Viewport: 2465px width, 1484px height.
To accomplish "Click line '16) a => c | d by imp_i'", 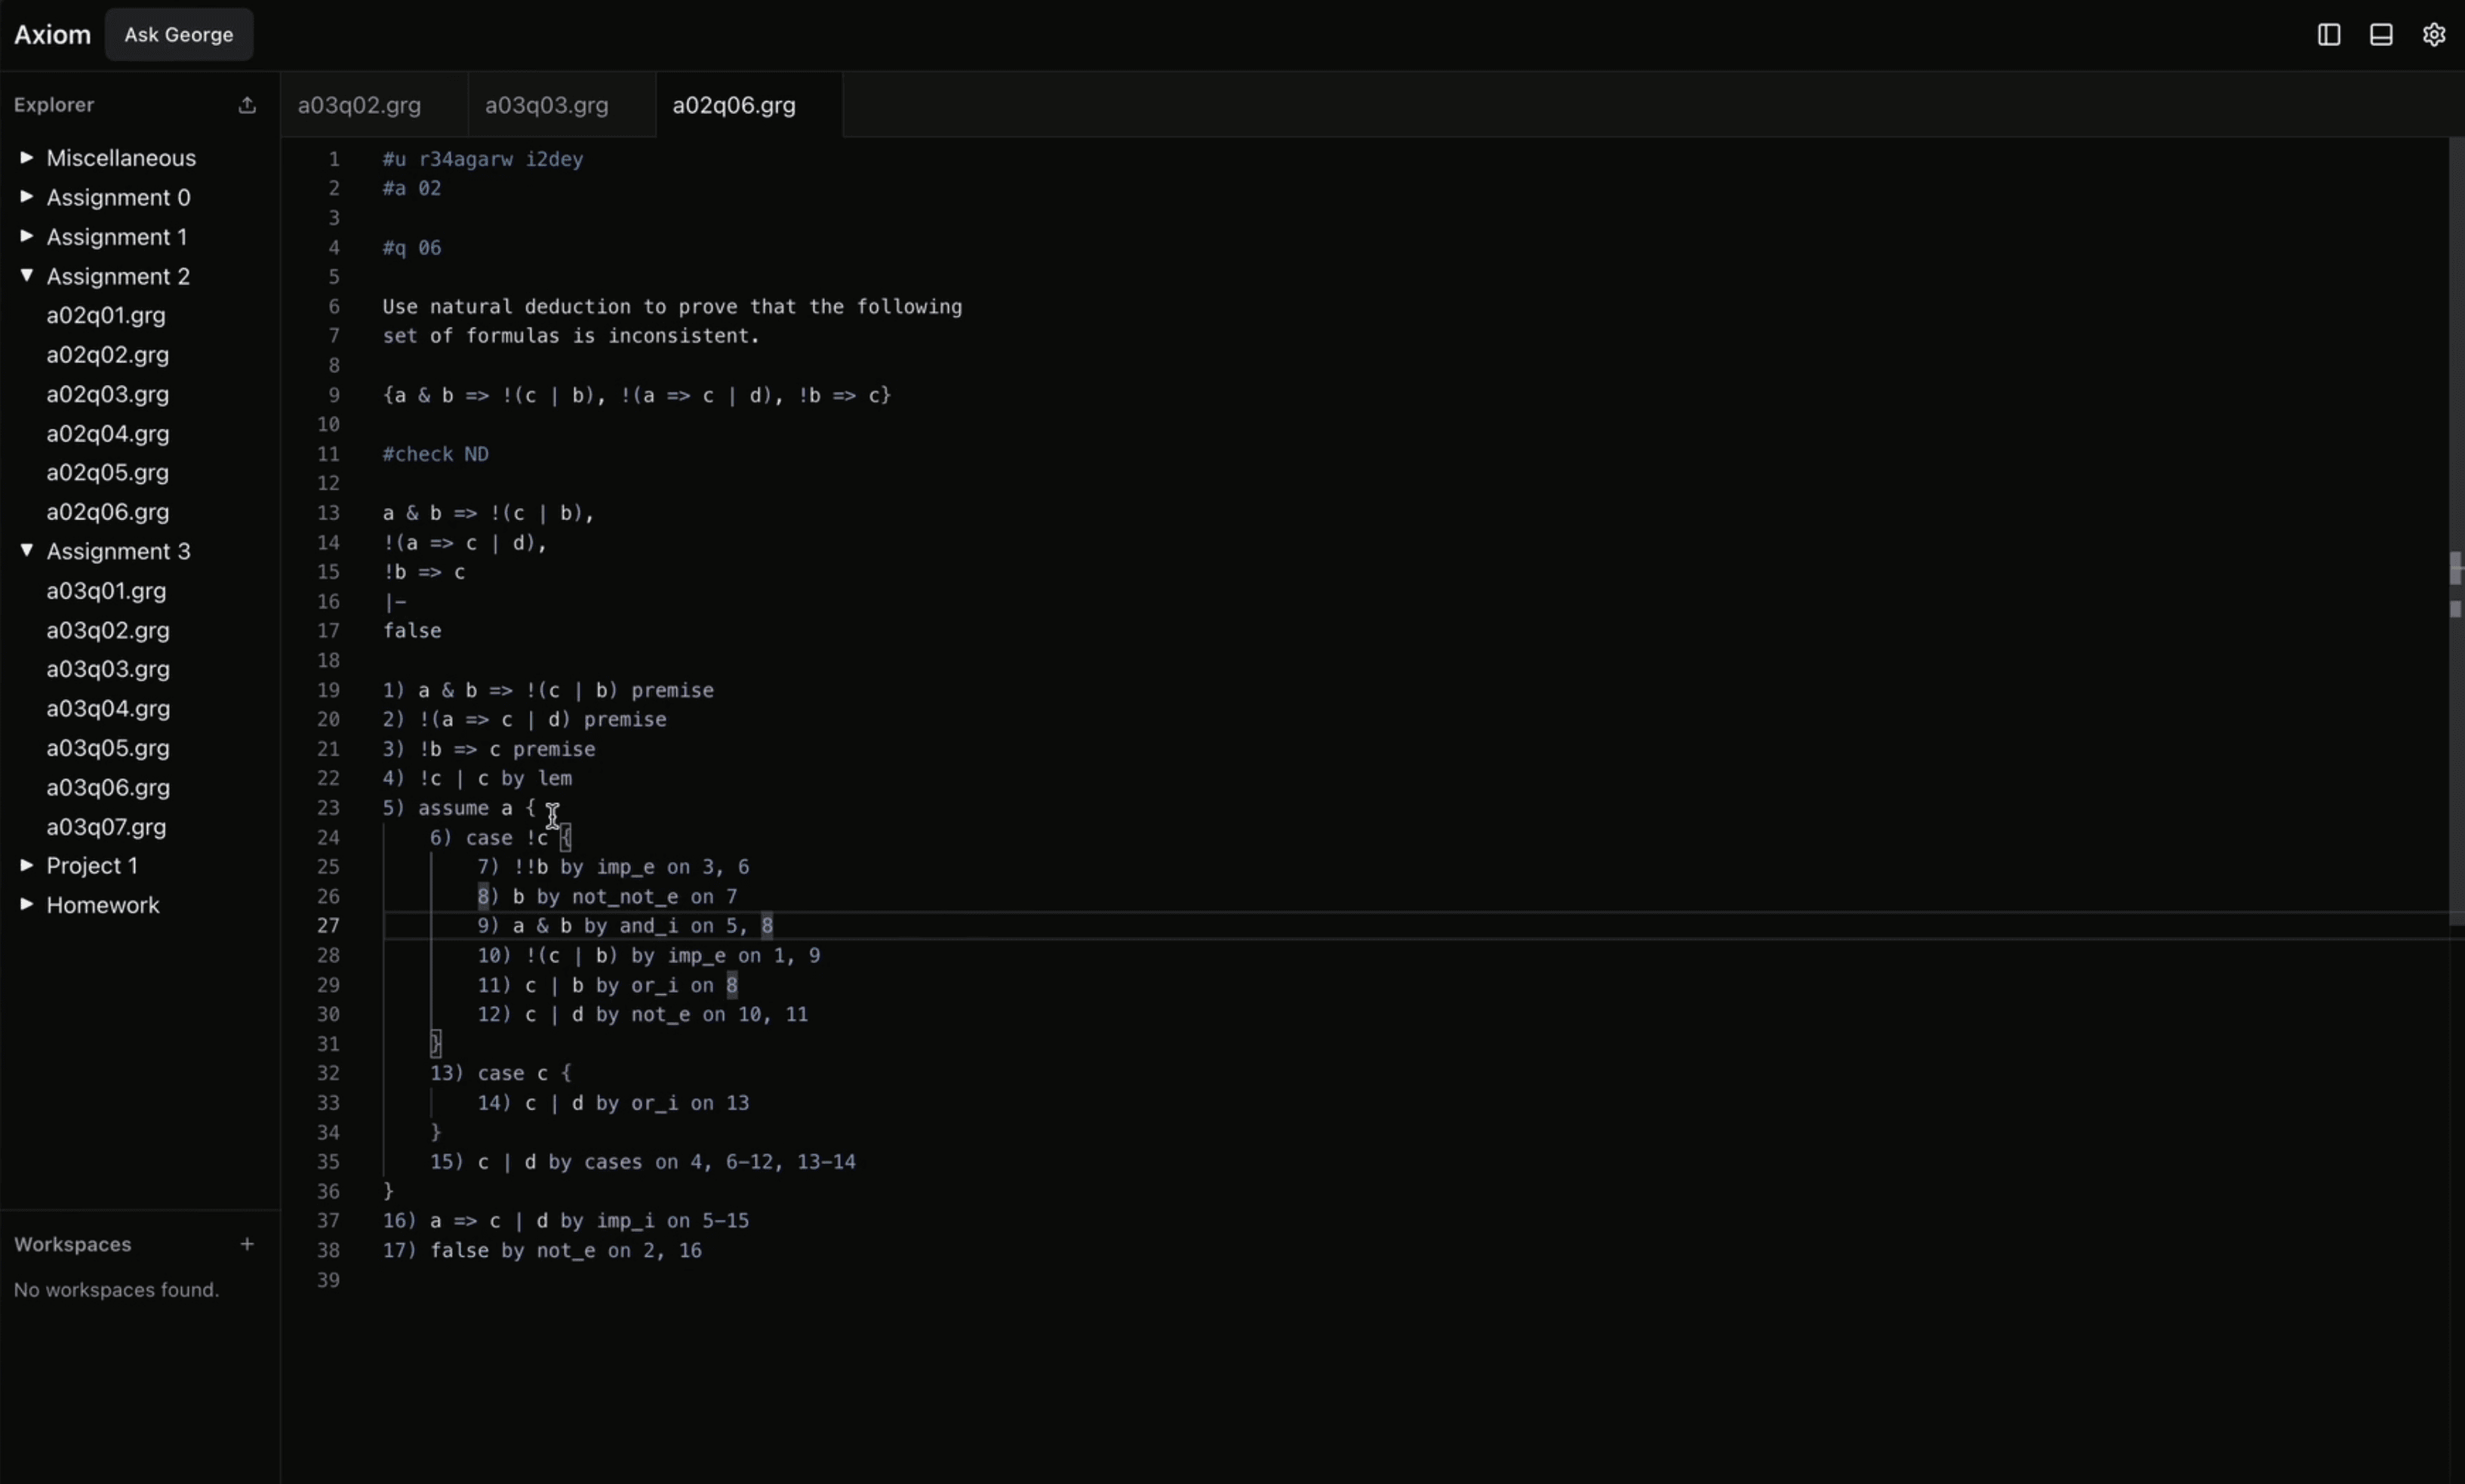I will coord(566,1221).
